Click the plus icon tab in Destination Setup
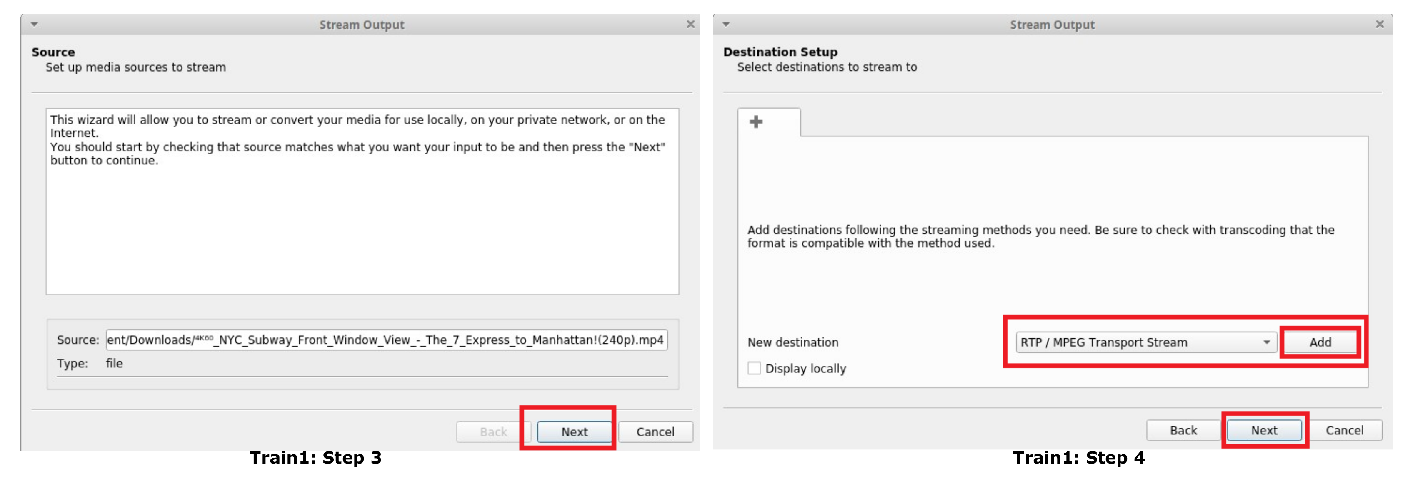1410x481 pixels. tap(756, 122)
